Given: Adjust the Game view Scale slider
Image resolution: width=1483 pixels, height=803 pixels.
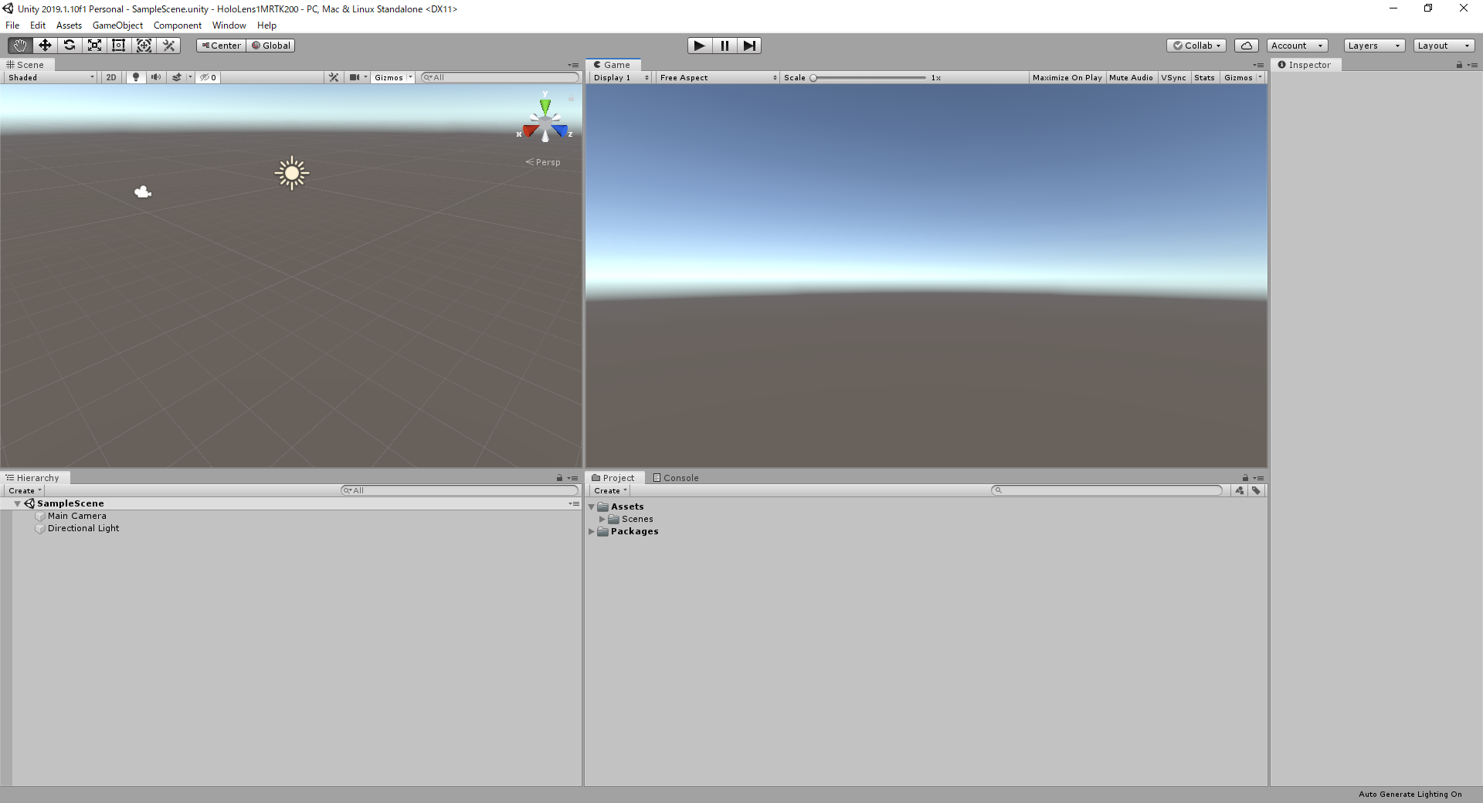Looking at the screenshot, I should (x=869, y=77).
